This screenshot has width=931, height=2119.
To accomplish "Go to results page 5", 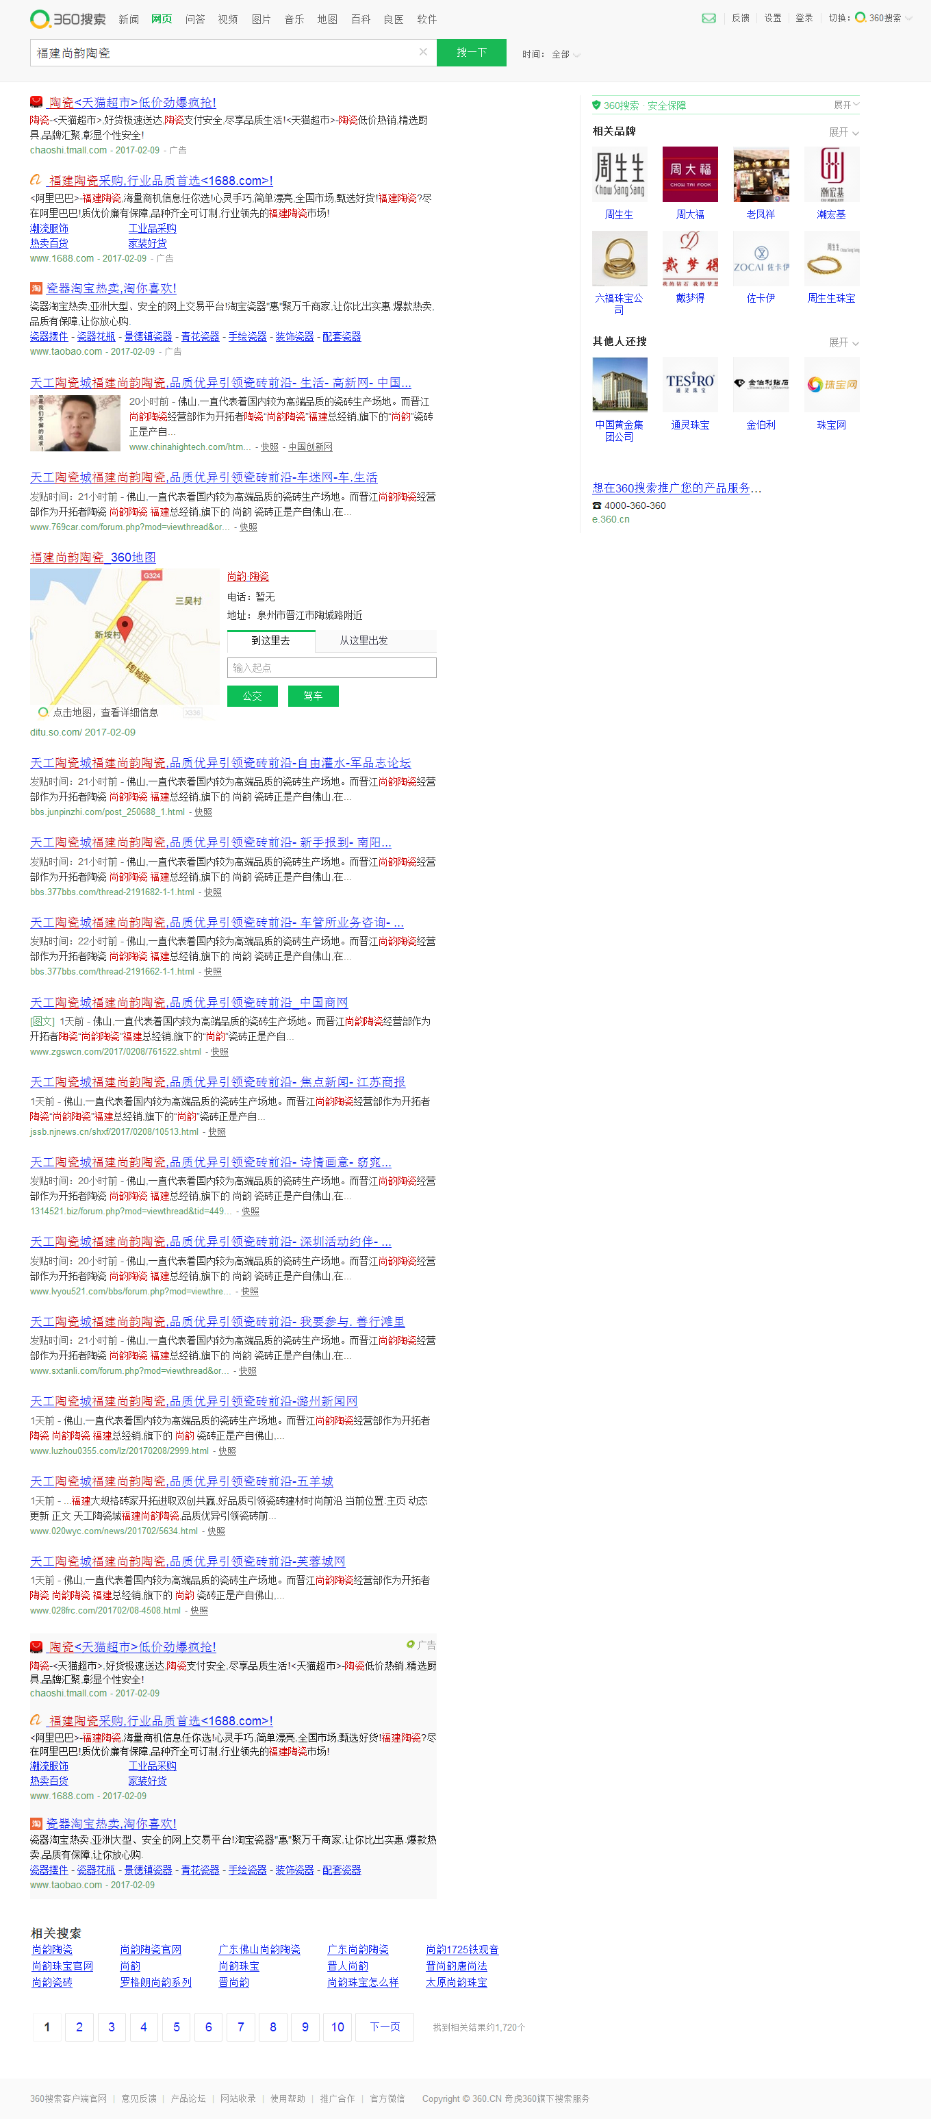I will tap(176, 2027).
